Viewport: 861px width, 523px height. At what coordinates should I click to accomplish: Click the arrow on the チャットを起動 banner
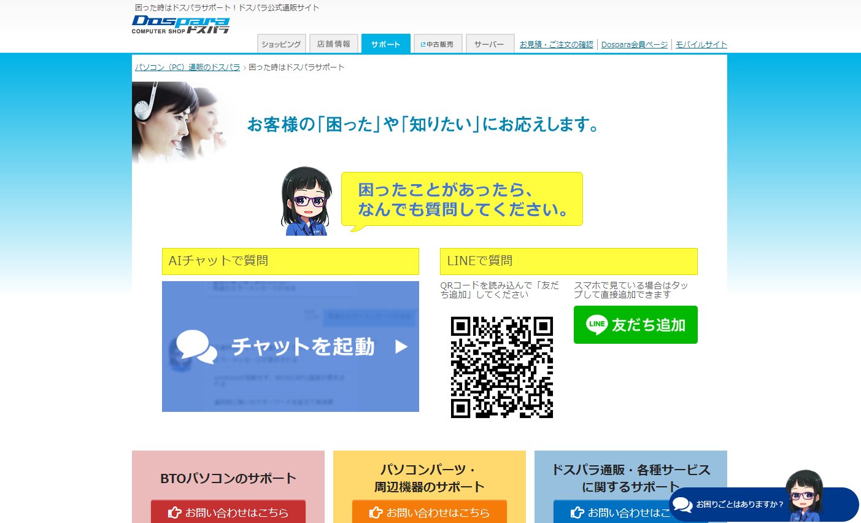pyautogui.click(x=400, y=346)
